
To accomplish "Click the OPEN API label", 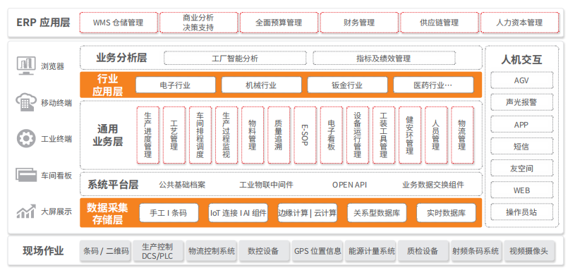I will click(349, 185).
